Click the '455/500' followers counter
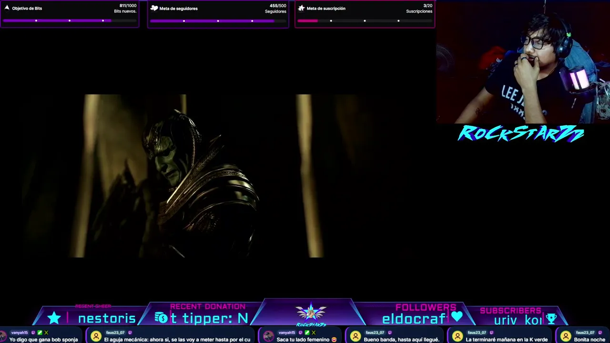Image resolution: width=610 pixels, height=343 pixels. coord(278,6)
